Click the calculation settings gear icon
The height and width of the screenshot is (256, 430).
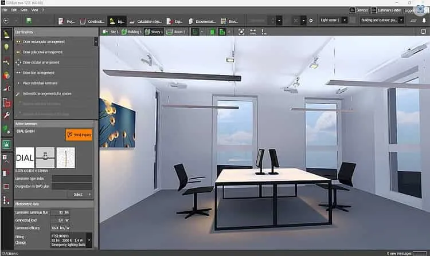pos(311,21)
